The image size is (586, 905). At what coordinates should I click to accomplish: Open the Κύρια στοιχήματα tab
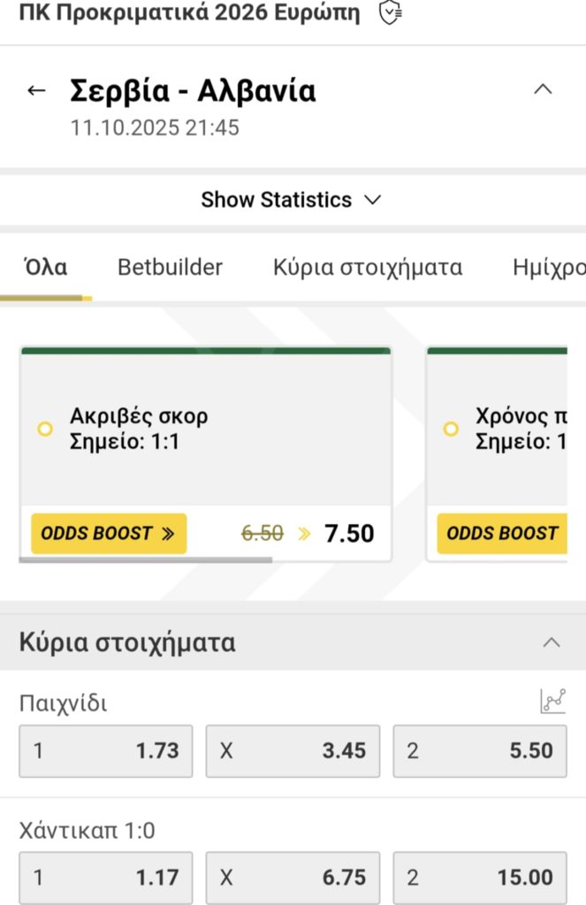(x=368, y=267)
